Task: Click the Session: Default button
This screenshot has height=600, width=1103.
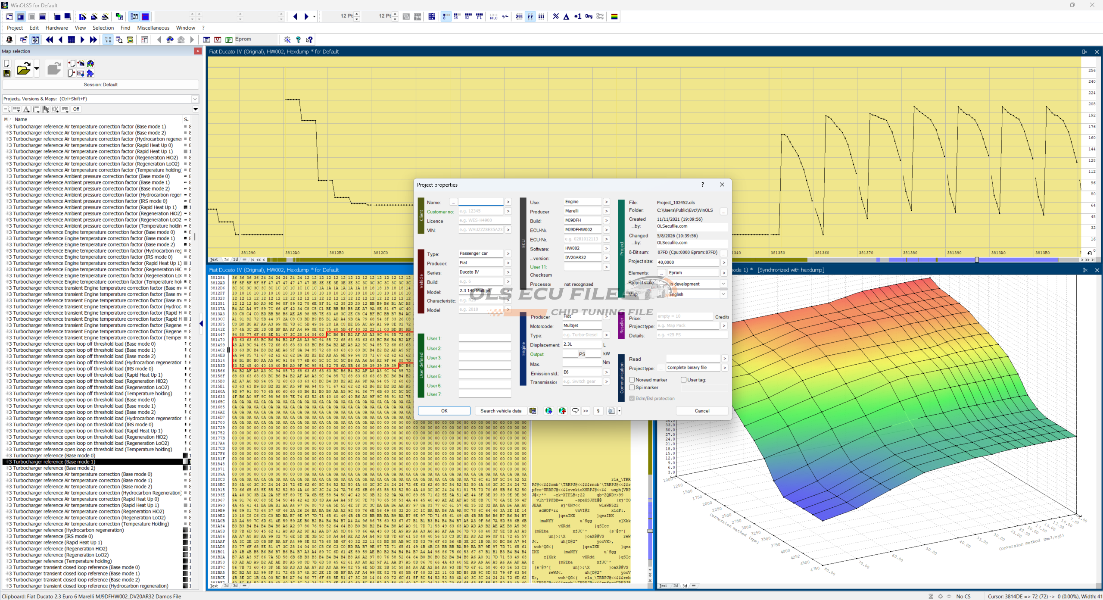Action: pos(100,84)
